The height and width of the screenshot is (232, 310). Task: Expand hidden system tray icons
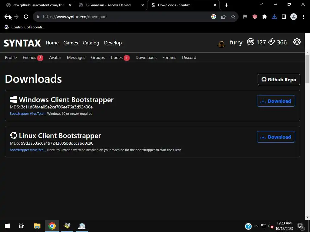(x=256, y=226)
